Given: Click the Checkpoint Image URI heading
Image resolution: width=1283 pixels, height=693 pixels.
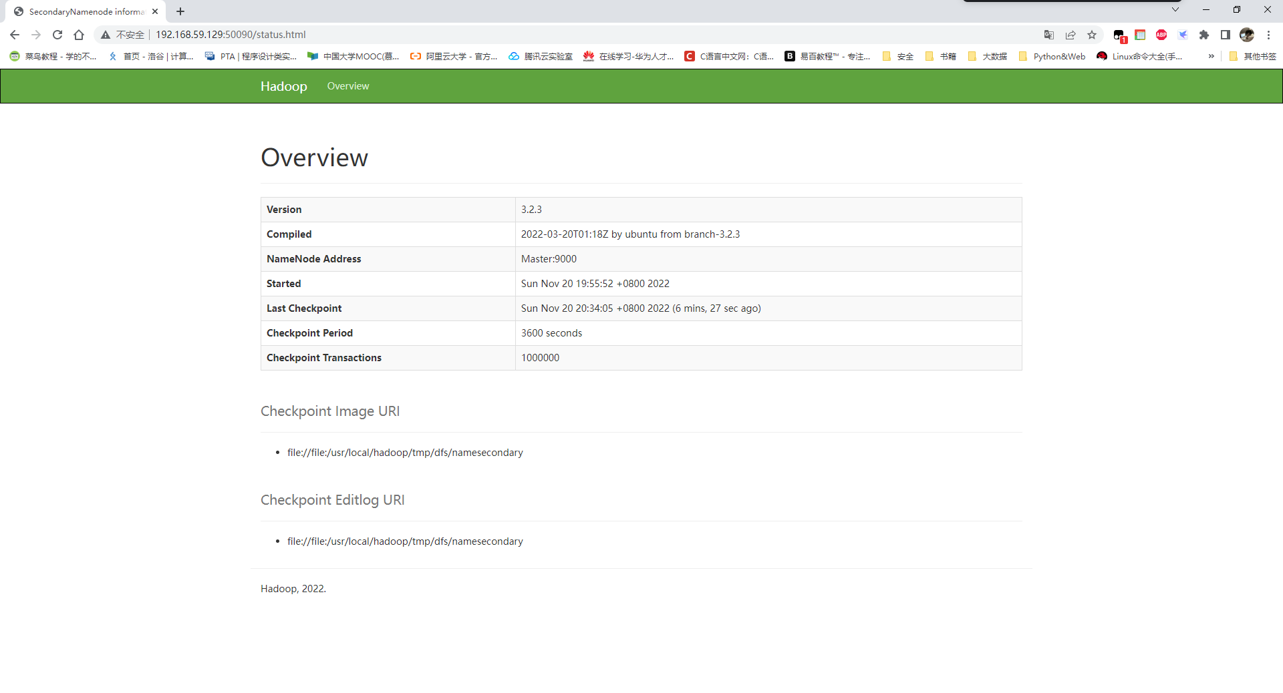Looking at the screenshot, I should click(330, 411).
